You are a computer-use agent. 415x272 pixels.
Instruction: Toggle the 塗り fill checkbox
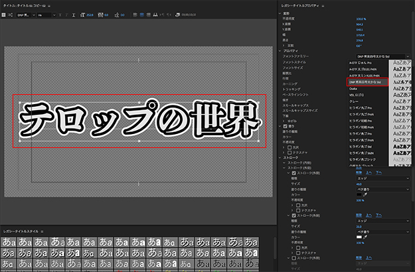[x=286, y=126]
